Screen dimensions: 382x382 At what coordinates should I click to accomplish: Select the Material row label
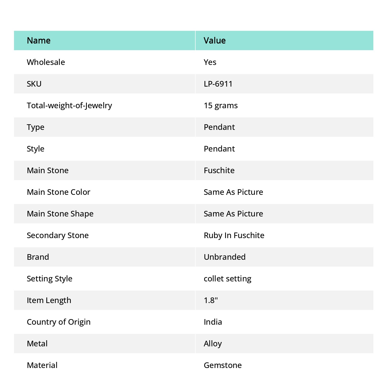coord(42,365)
